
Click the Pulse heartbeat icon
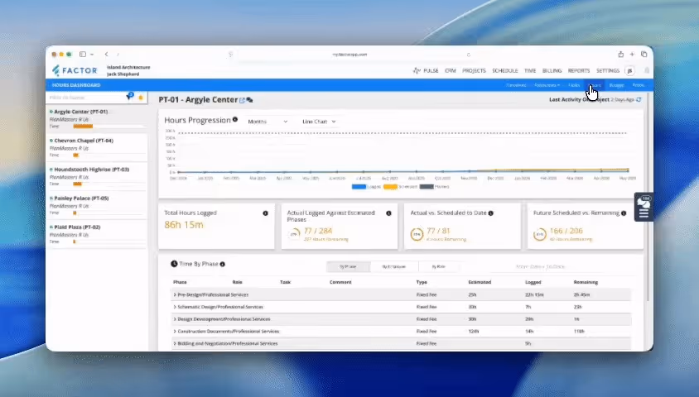(x=417, y=70)
